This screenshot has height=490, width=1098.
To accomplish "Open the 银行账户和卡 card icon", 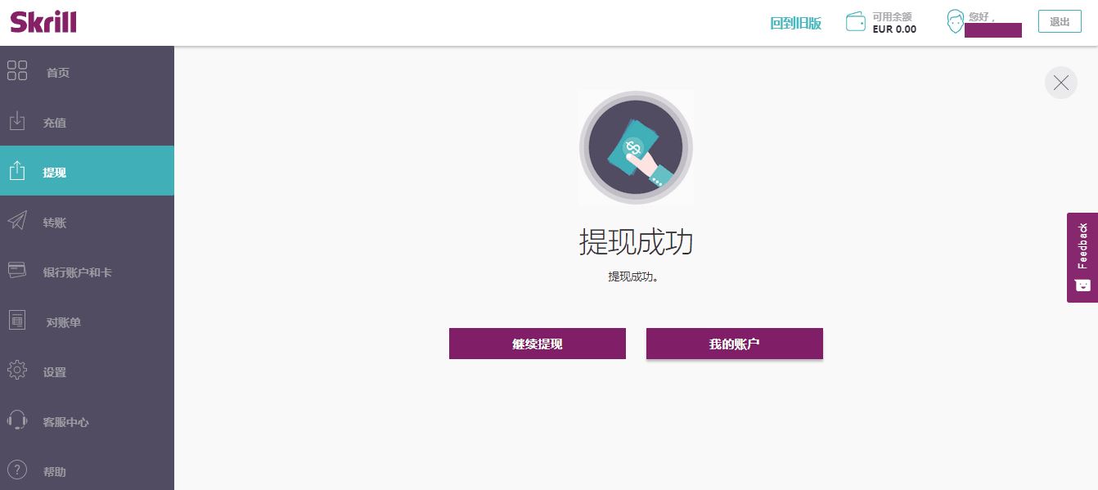I will [x=17, y=270].
